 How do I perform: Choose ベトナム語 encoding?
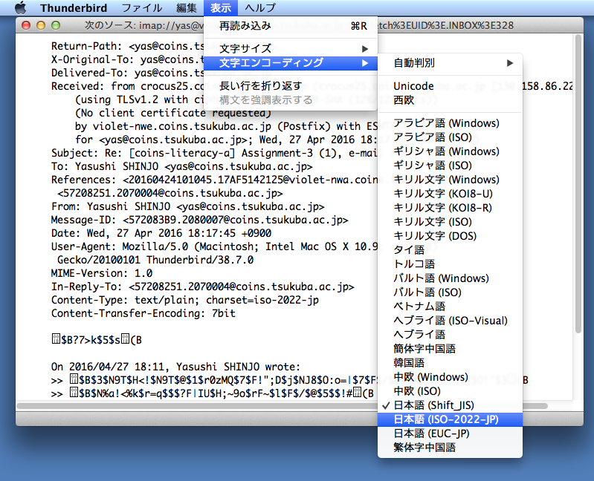tap(450, 307)
